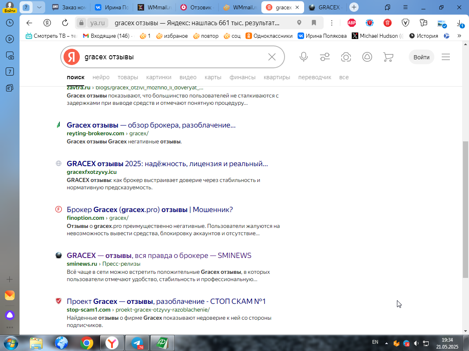Image resolution: width=469 pixels, height=351 pixels.
Task: Open Alice icon next to search bar
Action: [x=367, y=57]
